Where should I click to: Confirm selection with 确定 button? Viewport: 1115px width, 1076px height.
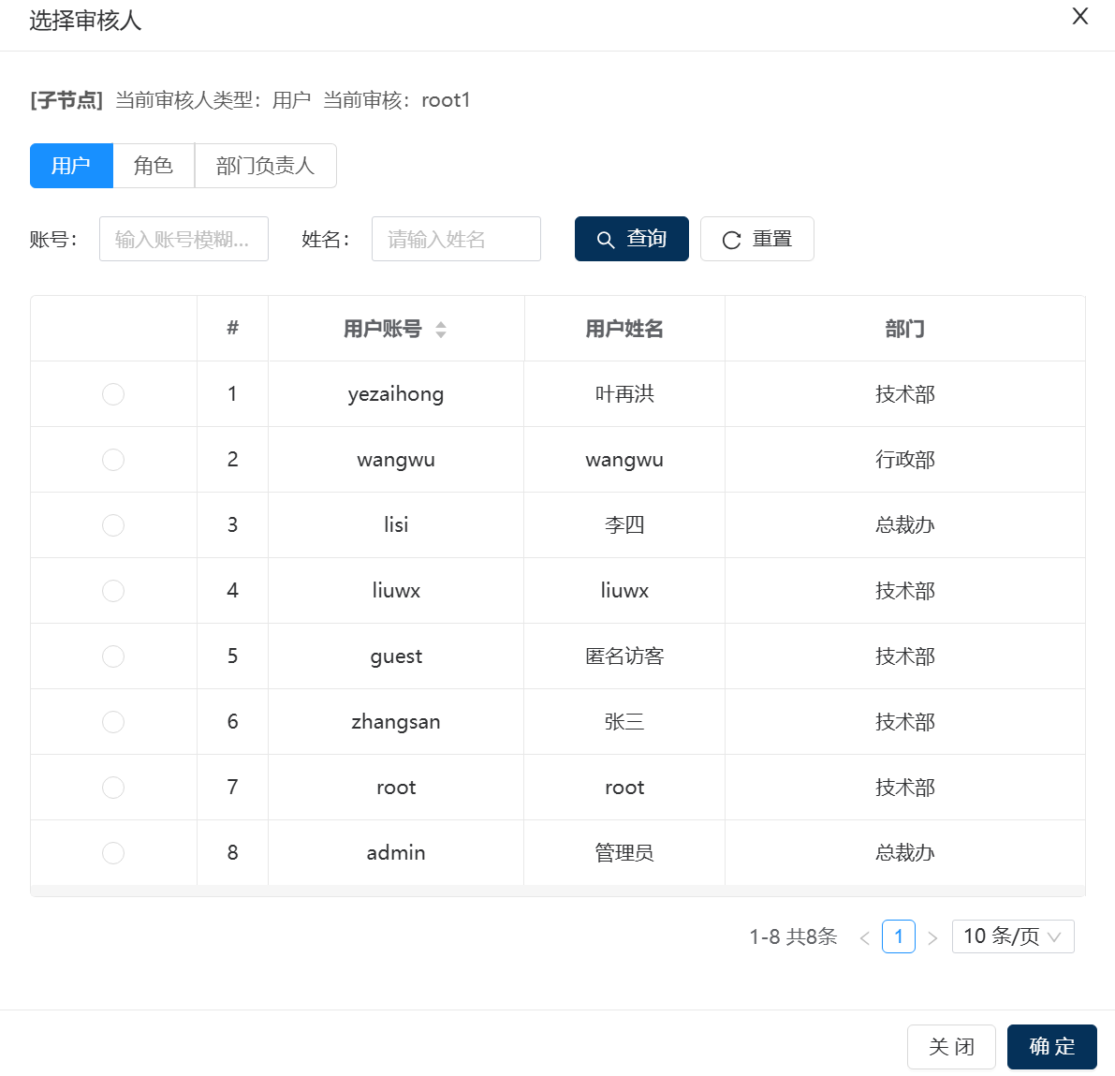(x=1051, y=1047)
